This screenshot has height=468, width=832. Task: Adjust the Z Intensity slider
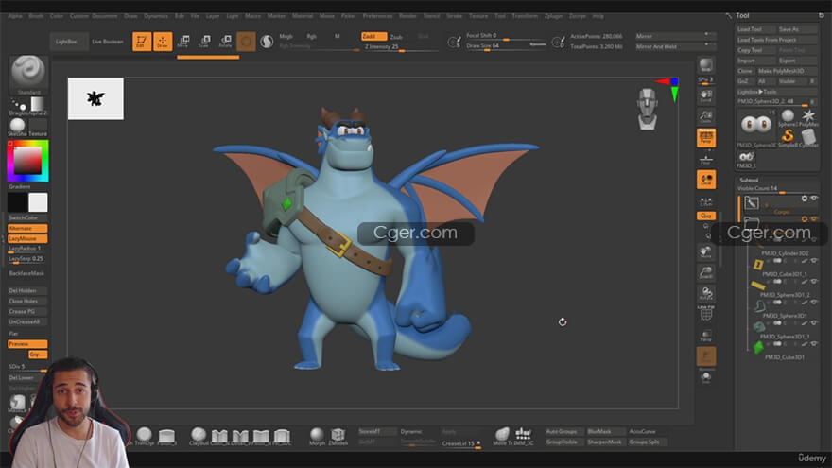point(401,47)
